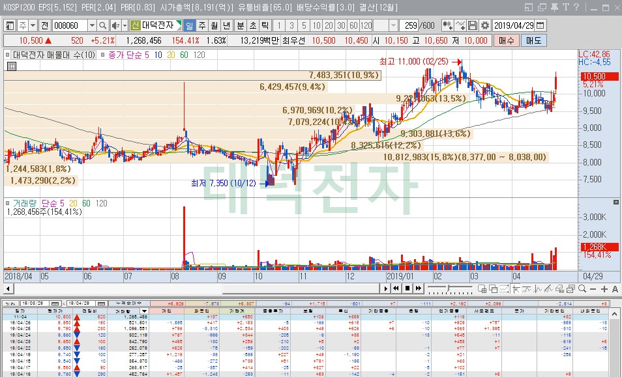The image size is (622, 377).
Task: Open the speaker options dropdown arrow
Action: click(125, 26)
